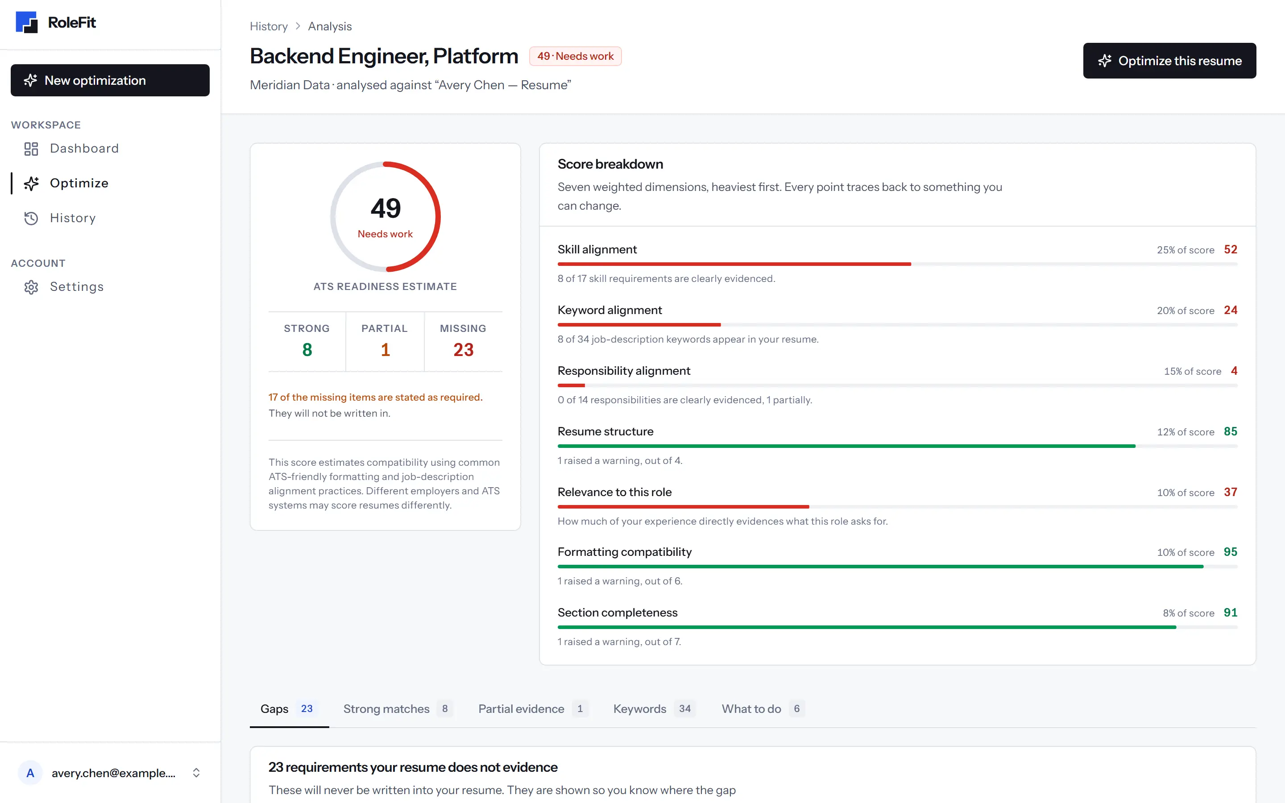Click the New optimization button
The height and width of the screenshot is (803, 1285).
(110, 80)
